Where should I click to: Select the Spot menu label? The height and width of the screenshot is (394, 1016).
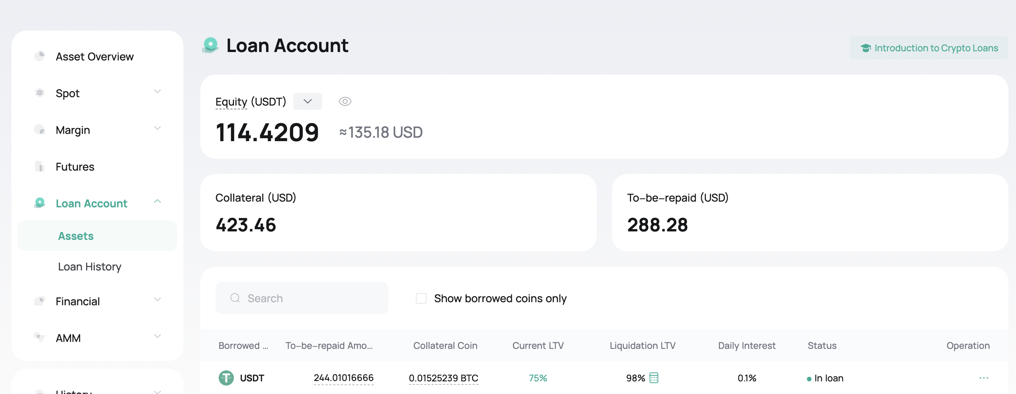coord(67,93)
